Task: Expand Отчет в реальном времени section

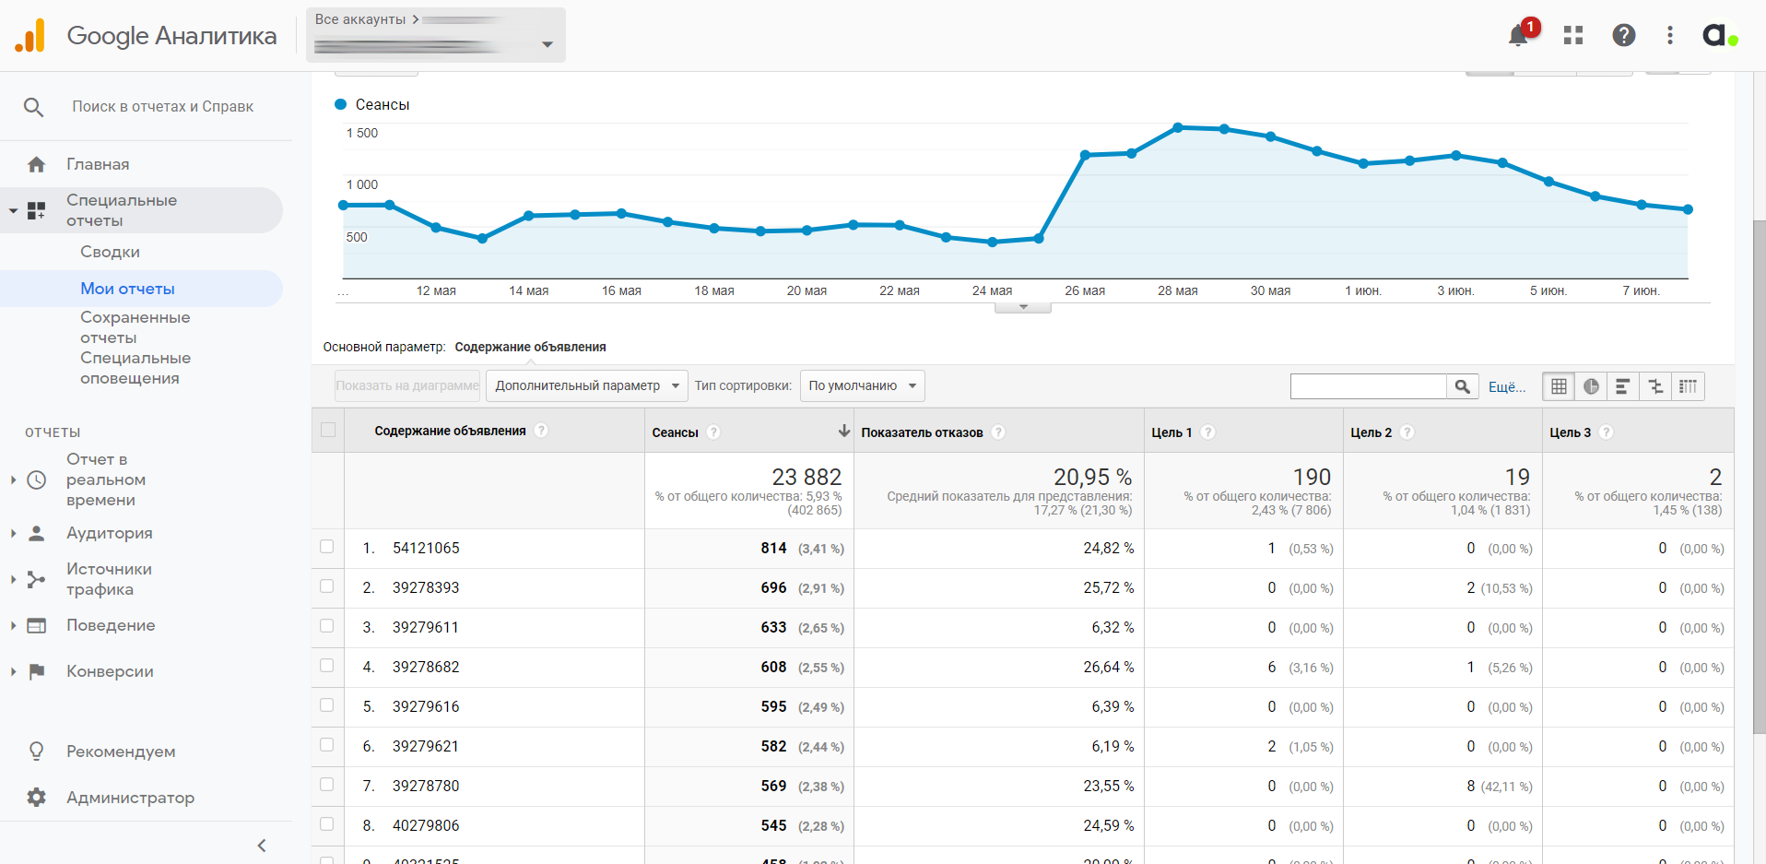Action: 13,479
